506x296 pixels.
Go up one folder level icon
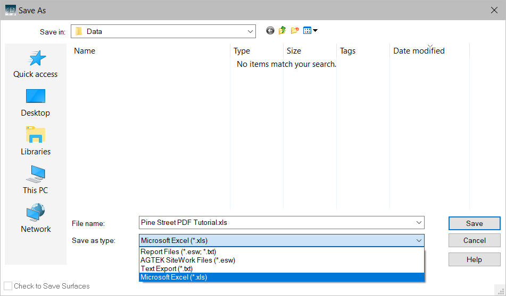283,31
